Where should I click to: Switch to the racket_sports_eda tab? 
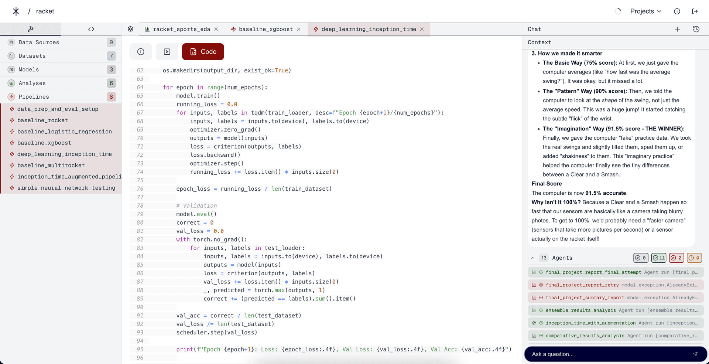coord(181,29)
